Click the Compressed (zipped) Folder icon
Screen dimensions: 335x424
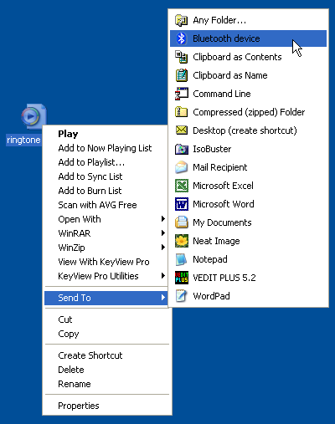tap(182, 112)
